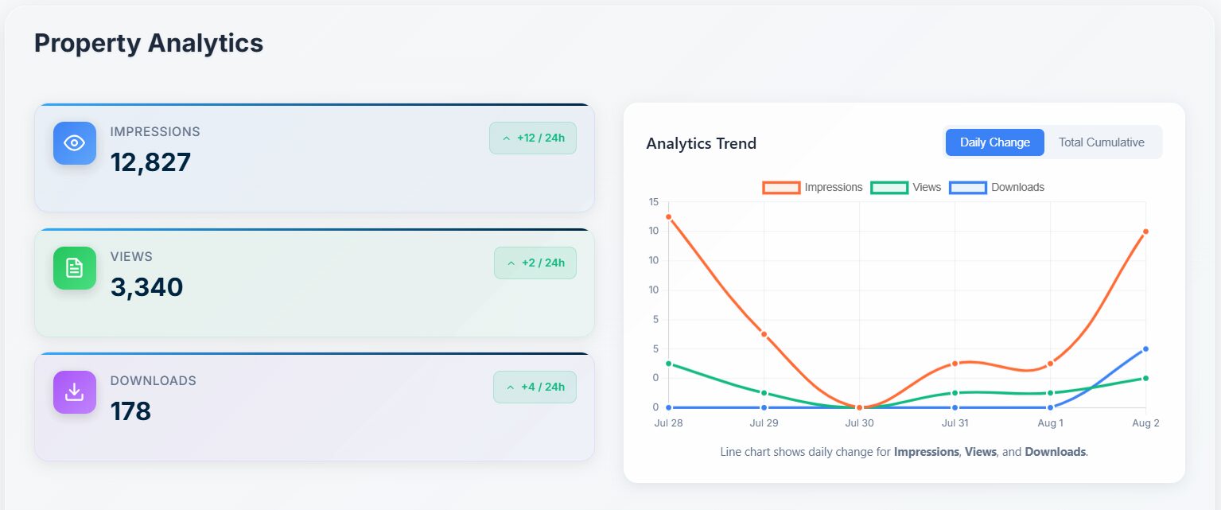Click the Downloads +4 / 24h badge

pos(535,387)
